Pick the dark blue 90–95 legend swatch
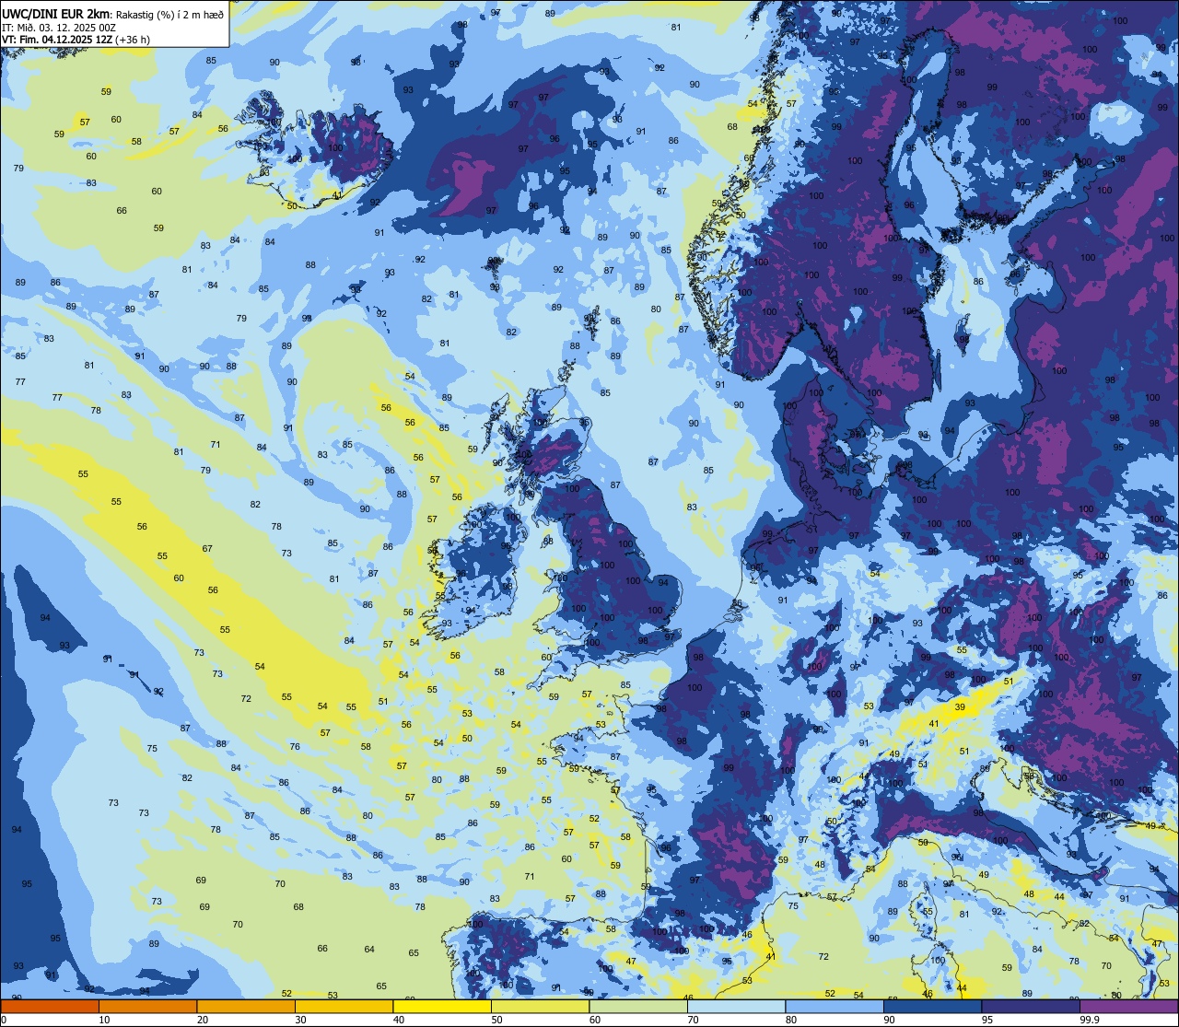This screenshot has width=1179, height=1027. pos(932,1006)
